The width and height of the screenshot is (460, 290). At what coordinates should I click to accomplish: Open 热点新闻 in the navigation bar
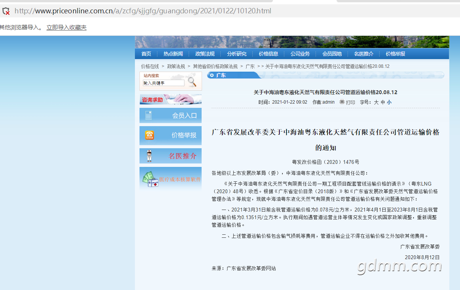point(173,54)
